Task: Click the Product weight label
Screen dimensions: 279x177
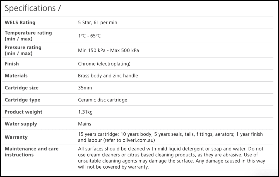Action: [x=23, y=112]
